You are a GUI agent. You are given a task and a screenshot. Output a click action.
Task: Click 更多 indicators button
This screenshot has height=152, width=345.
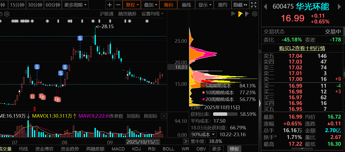(217, 149)
